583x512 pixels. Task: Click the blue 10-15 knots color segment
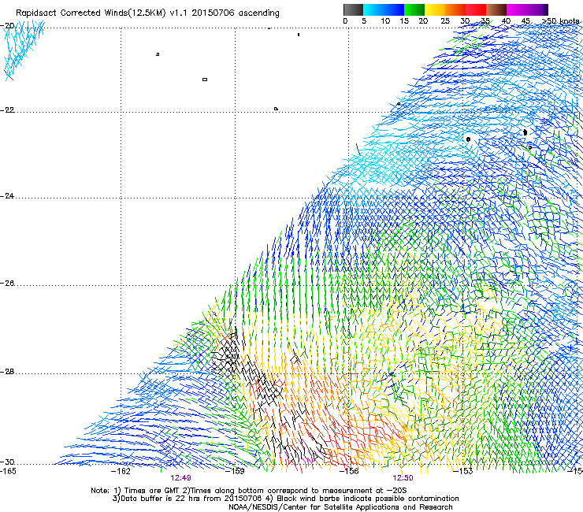394,9
